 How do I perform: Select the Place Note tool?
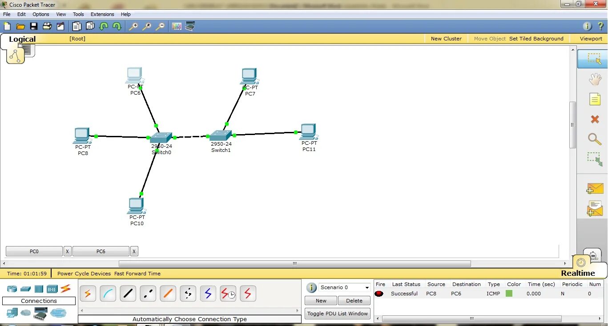pos(595,99)
